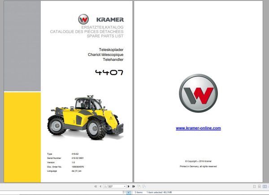
Task: Switch to single page view icon
Action: [x=254, y=186]
